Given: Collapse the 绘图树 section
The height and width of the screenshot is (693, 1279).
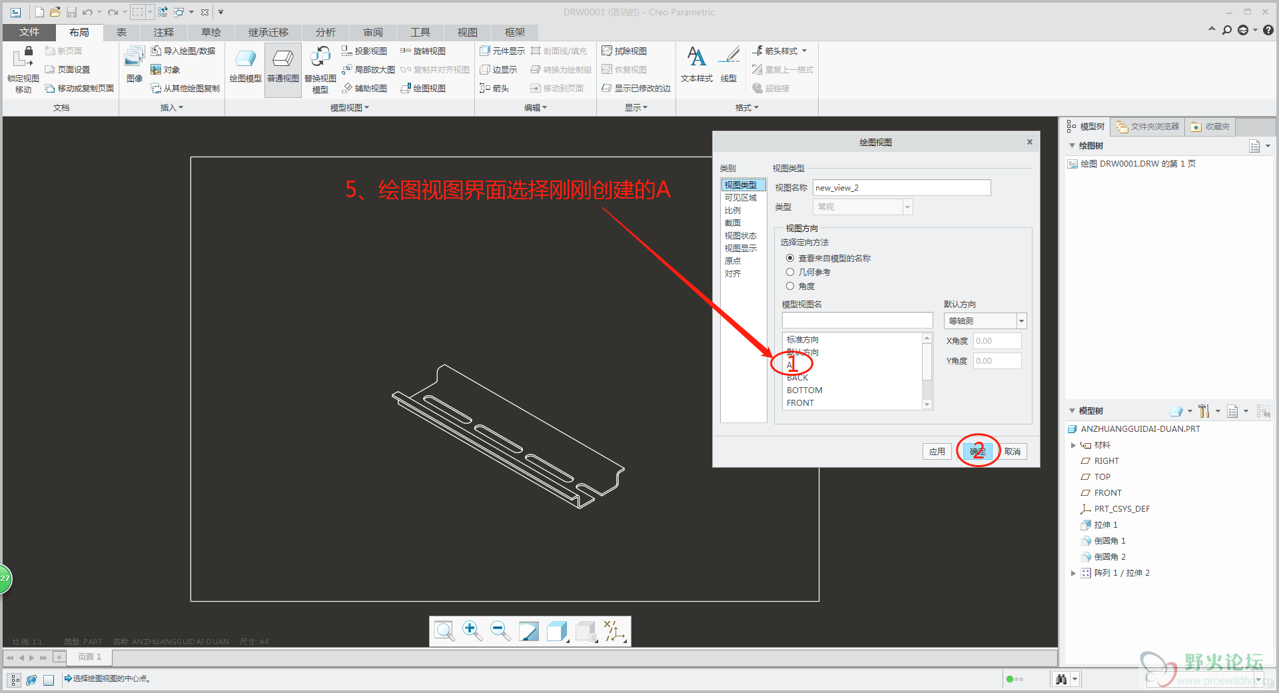Looking at the screenshot, I should pyautogui.click(x=1072, y=145).
